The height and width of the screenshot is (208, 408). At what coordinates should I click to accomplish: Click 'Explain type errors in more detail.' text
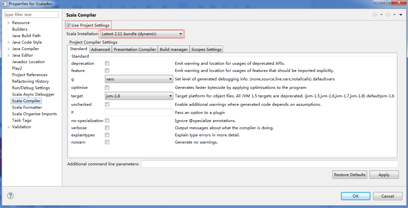207,135
